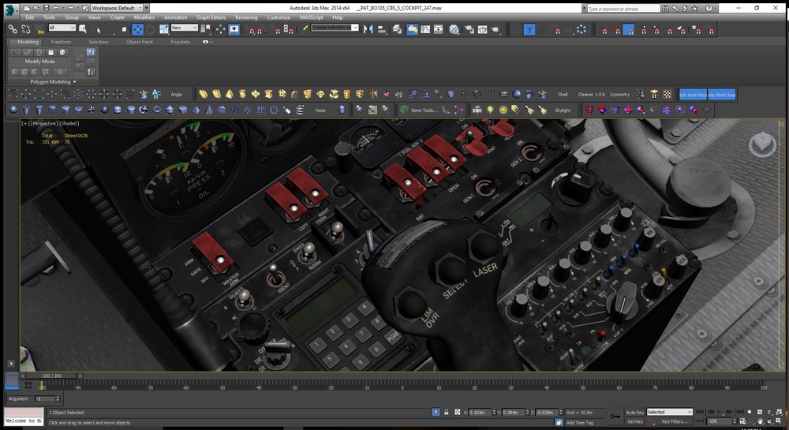This screenshot has width=789, height=430.
Task: Switch to the Freeform ribbon tab
Action: pos(62,42)
